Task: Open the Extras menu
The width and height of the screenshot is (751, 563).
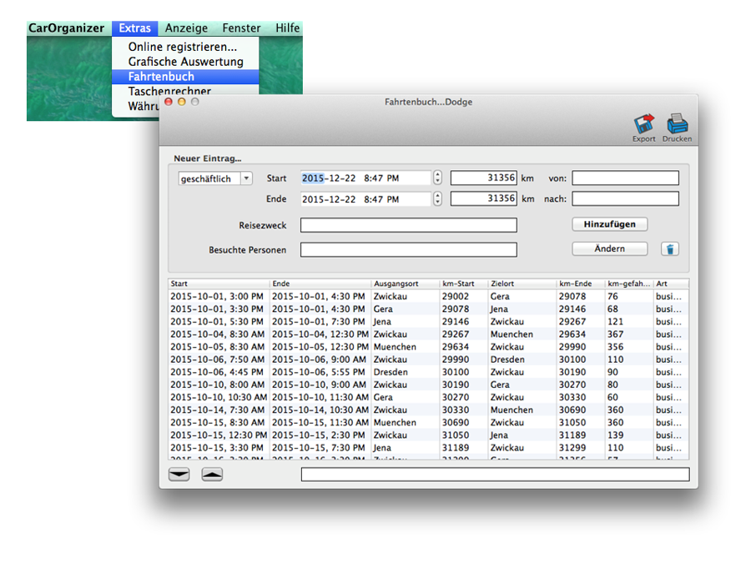Action: click(134, 28)
